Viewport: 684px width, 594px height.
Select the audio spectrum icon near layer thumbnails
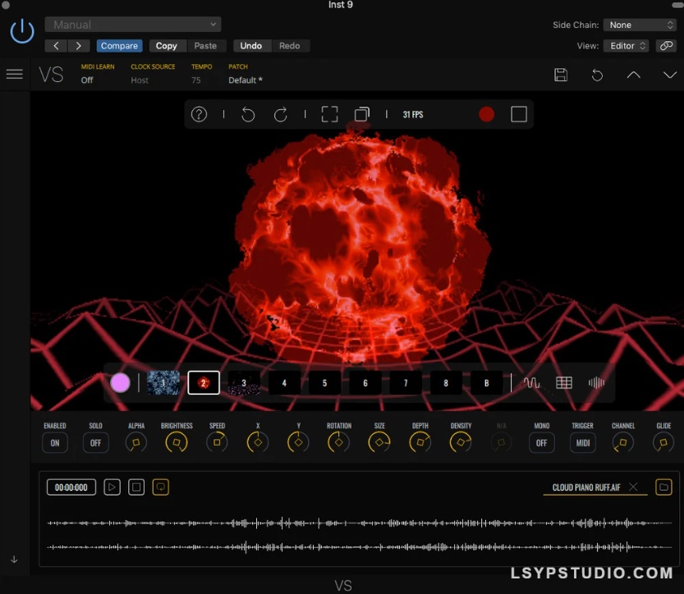click(597, 382)
